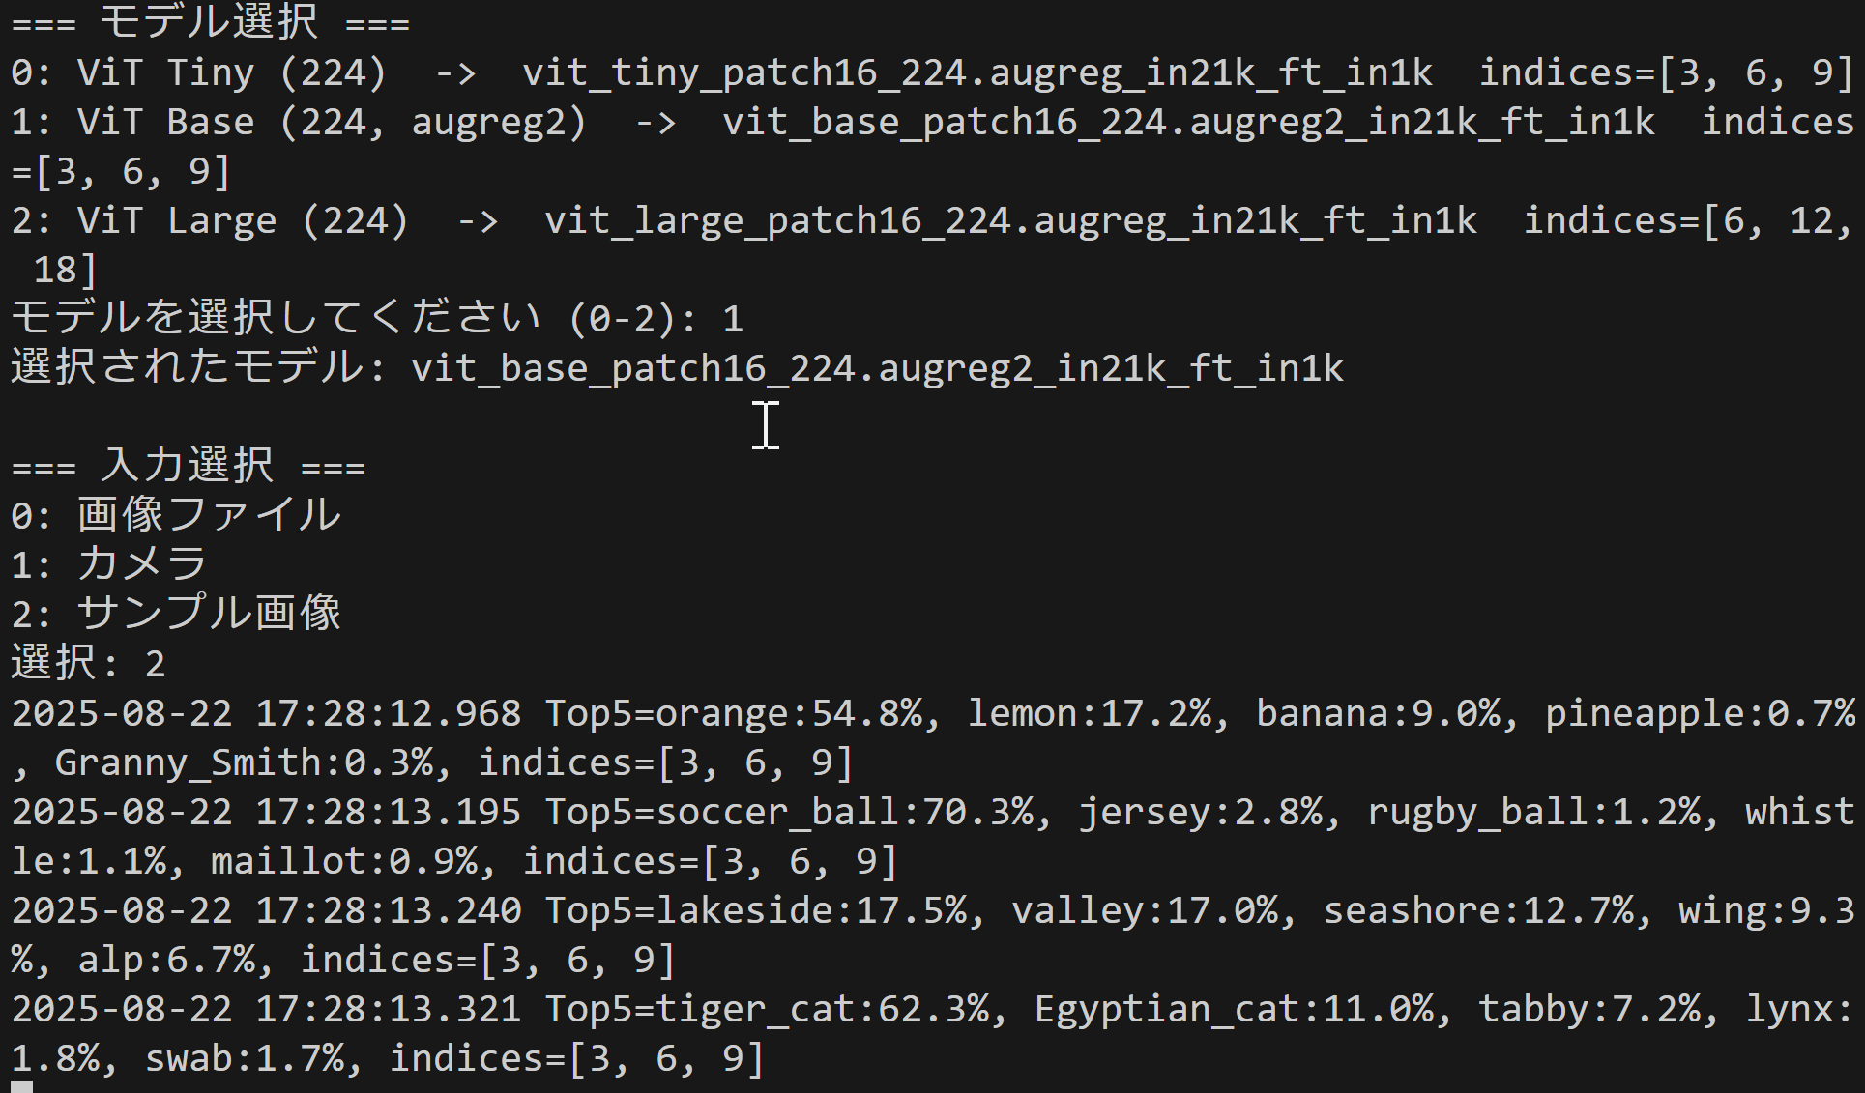Screen dimensions: 1865x1093
Task: Click the blinking terminal cursor at the bottom
Action: (x=21, y=1087)
